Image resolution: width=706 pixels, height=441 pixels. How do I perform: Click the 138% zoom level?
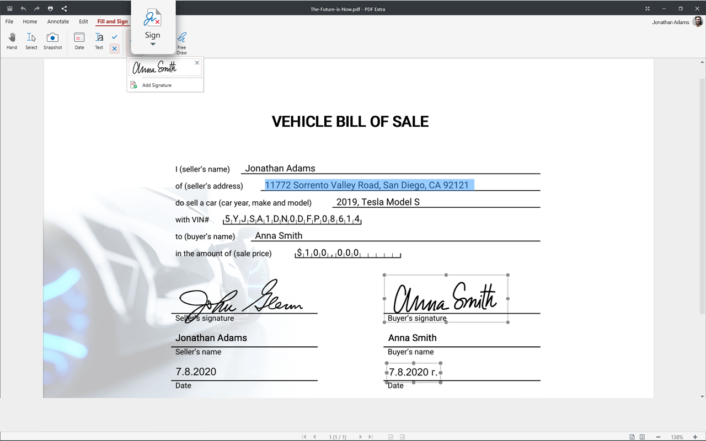[677, 437]
